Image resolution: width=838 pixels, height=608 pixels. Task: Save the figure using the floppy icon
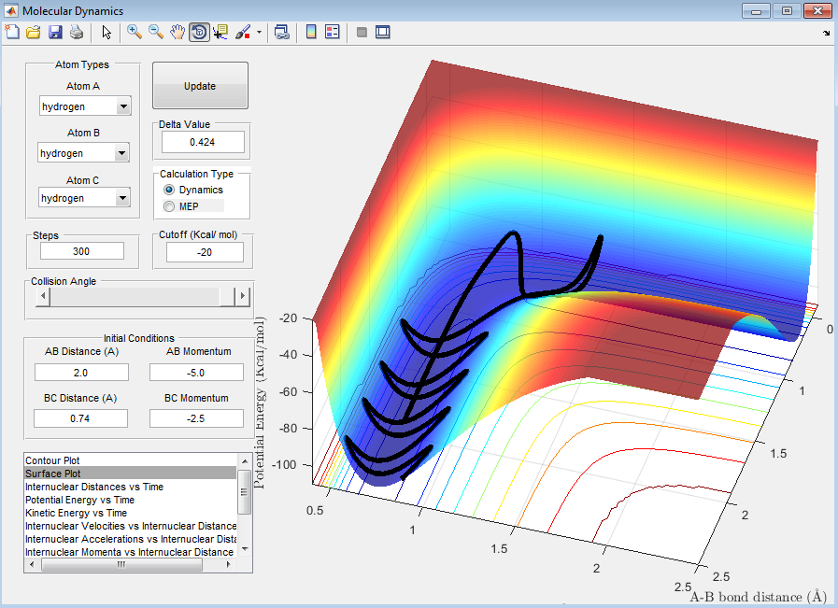pos(55,32)
